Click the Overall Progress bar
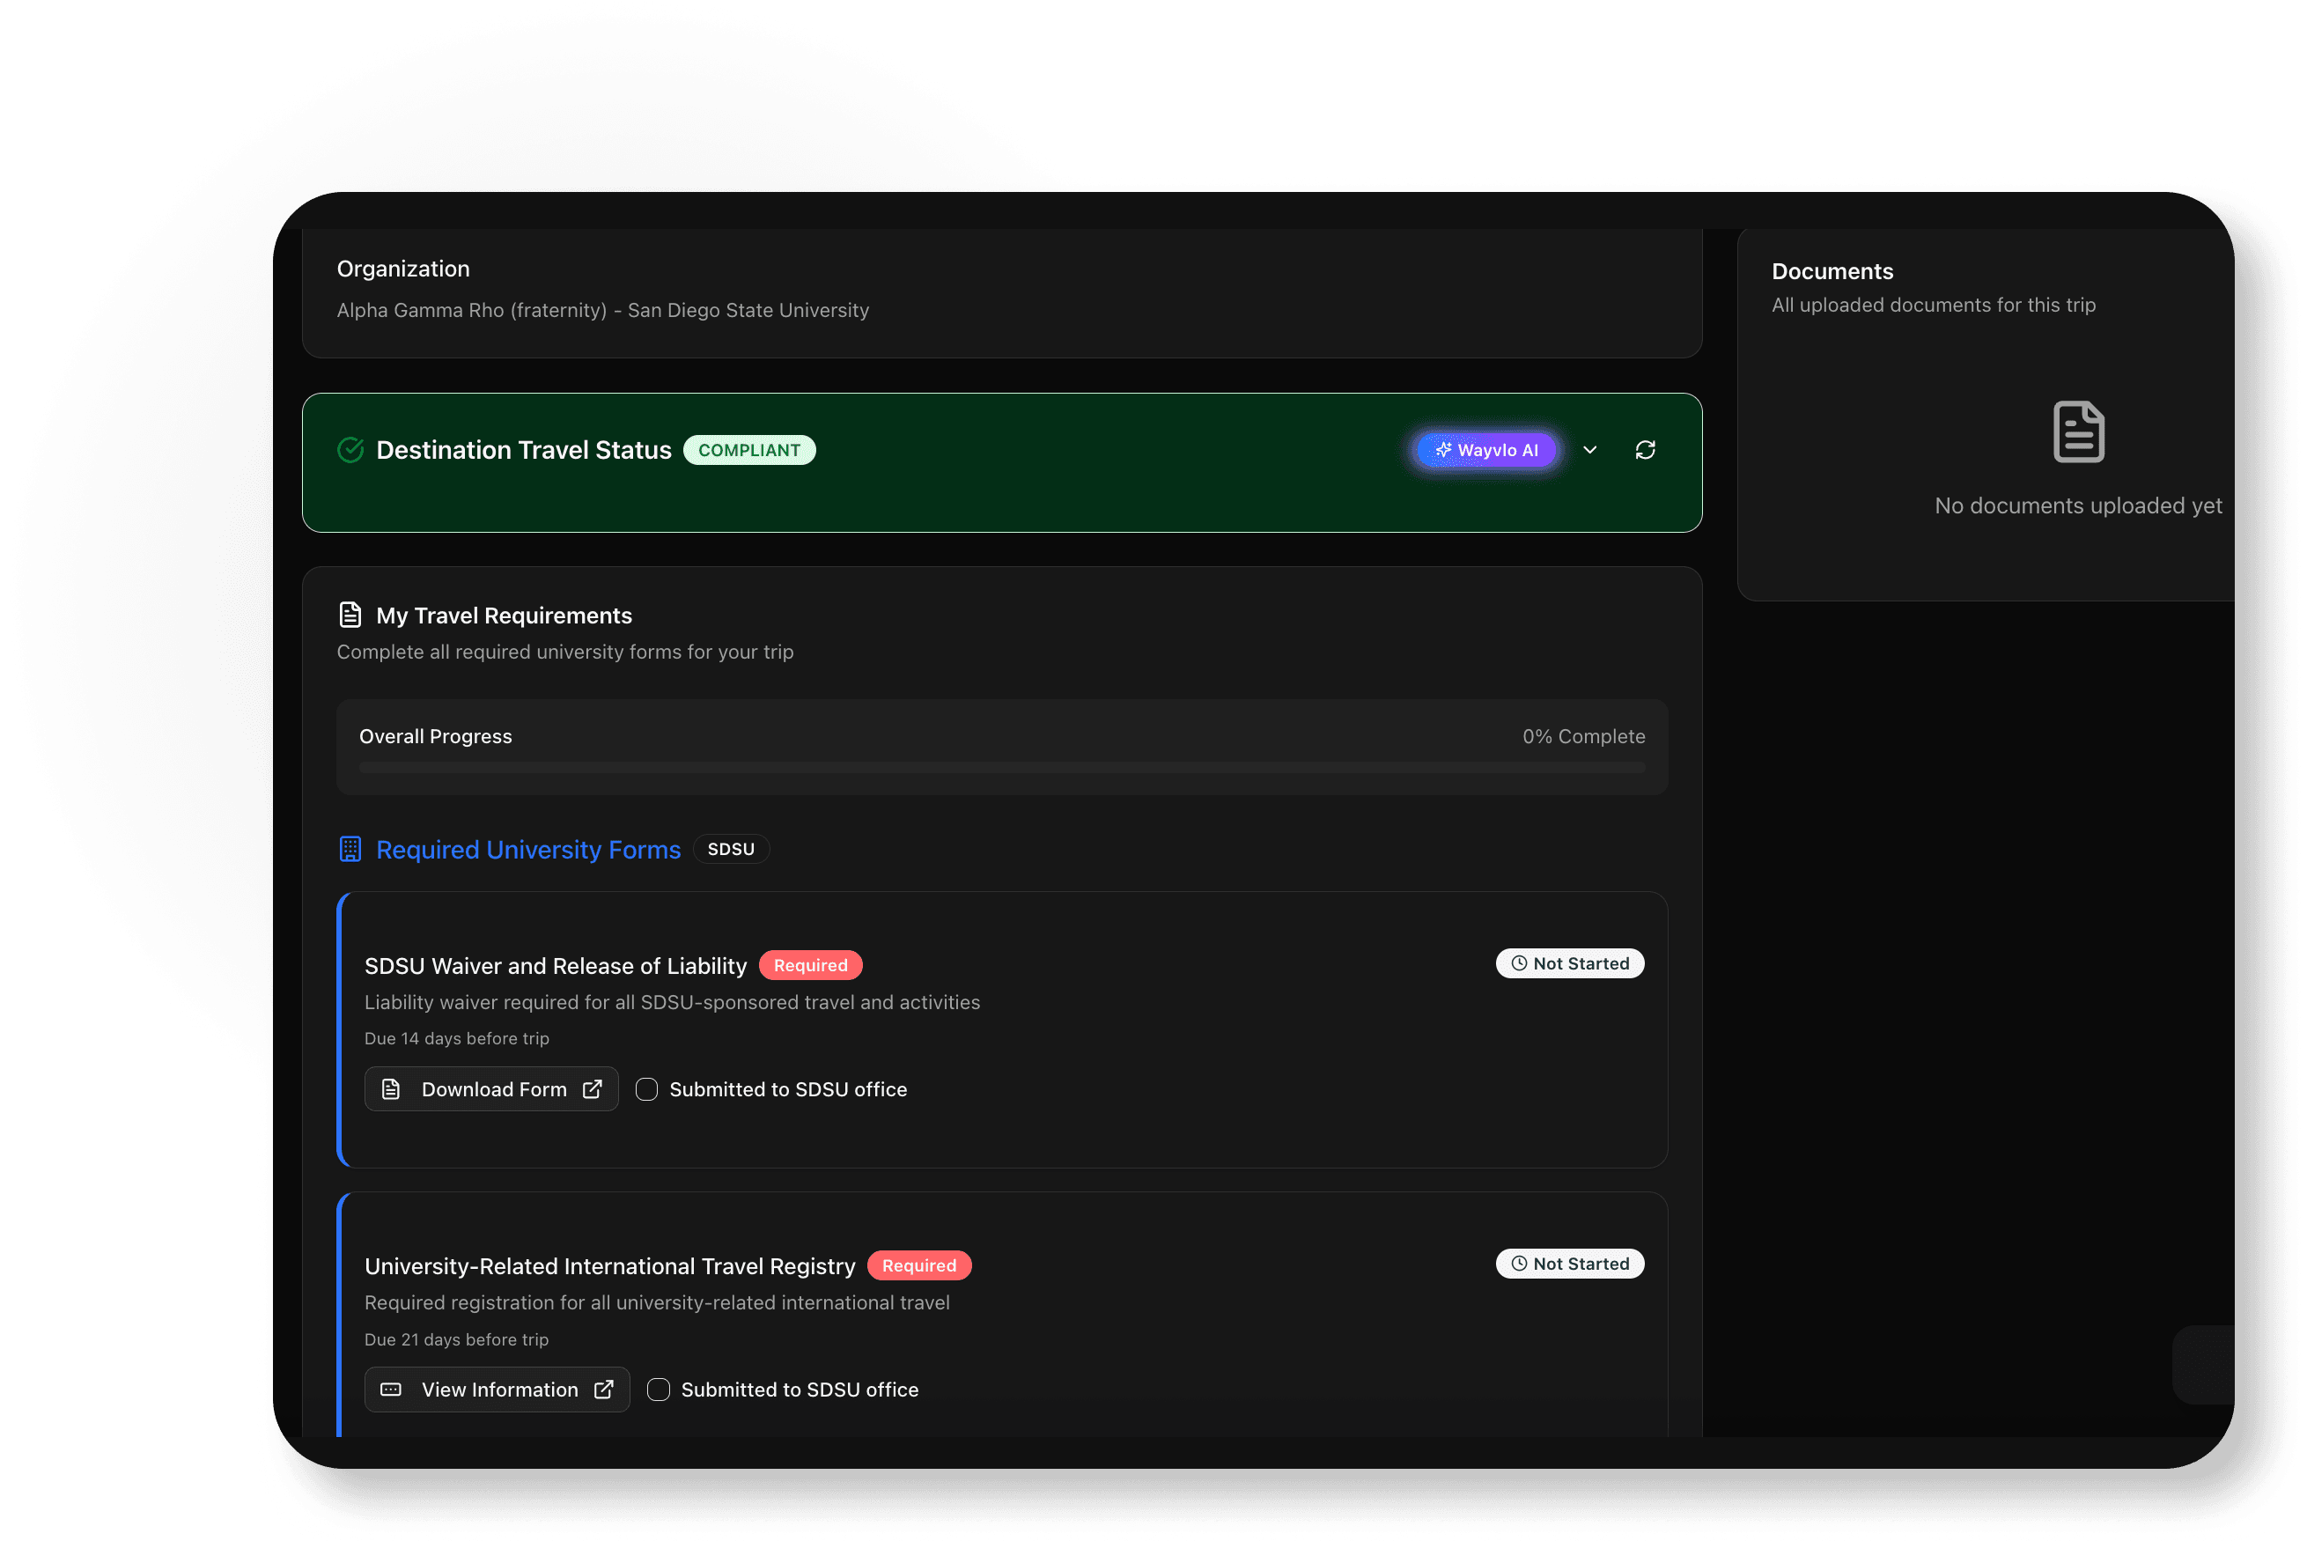The image size is (2307, 1541). point(1001,767)
